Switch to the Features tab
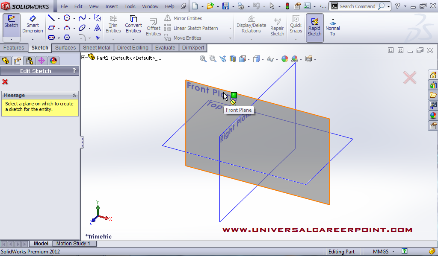Screen dimensions: 438x256 tap(14, 47)
